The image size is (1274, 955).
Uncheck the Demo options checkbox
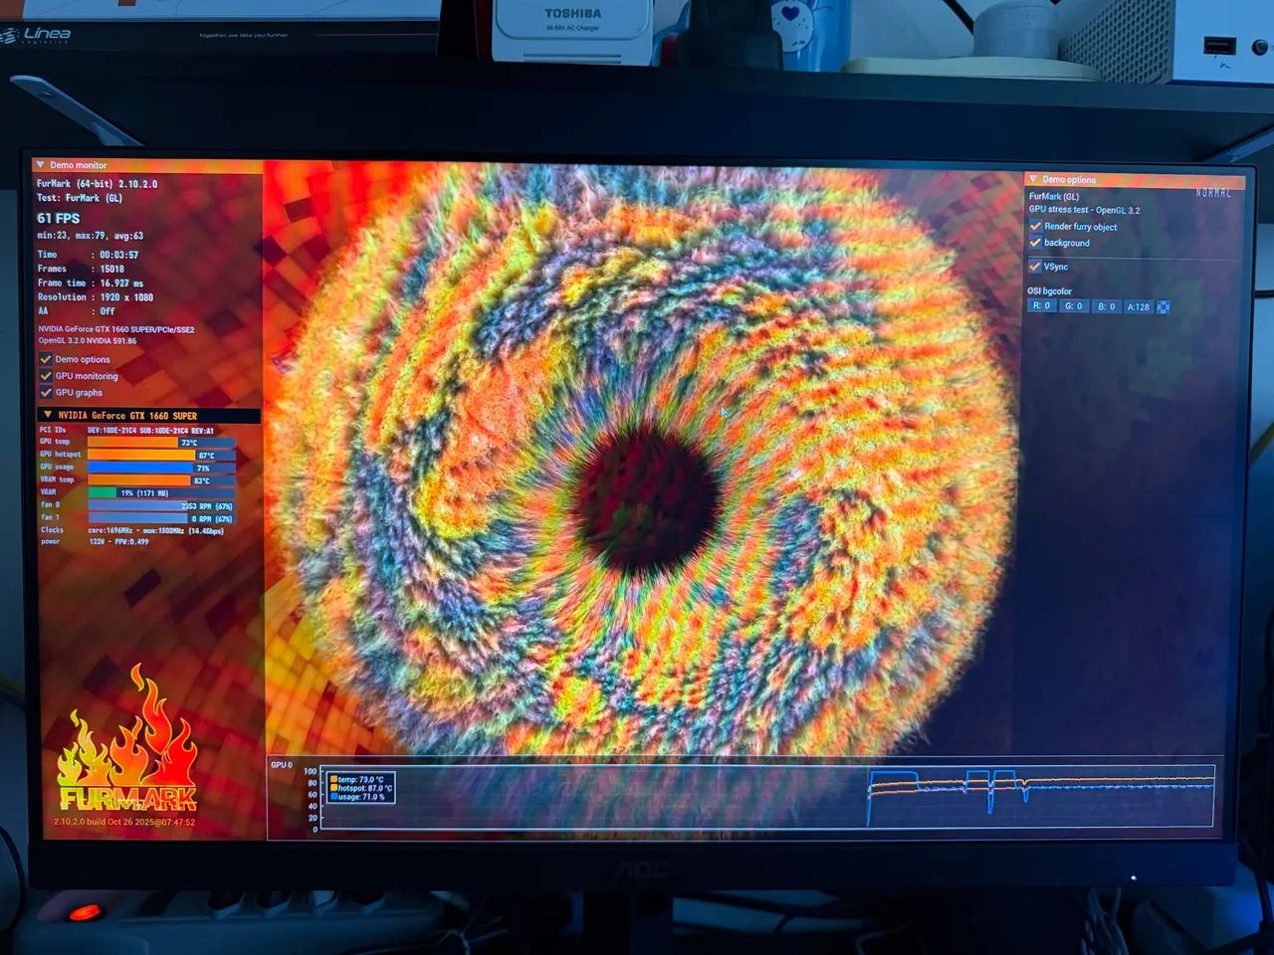[x=46, y=359]
